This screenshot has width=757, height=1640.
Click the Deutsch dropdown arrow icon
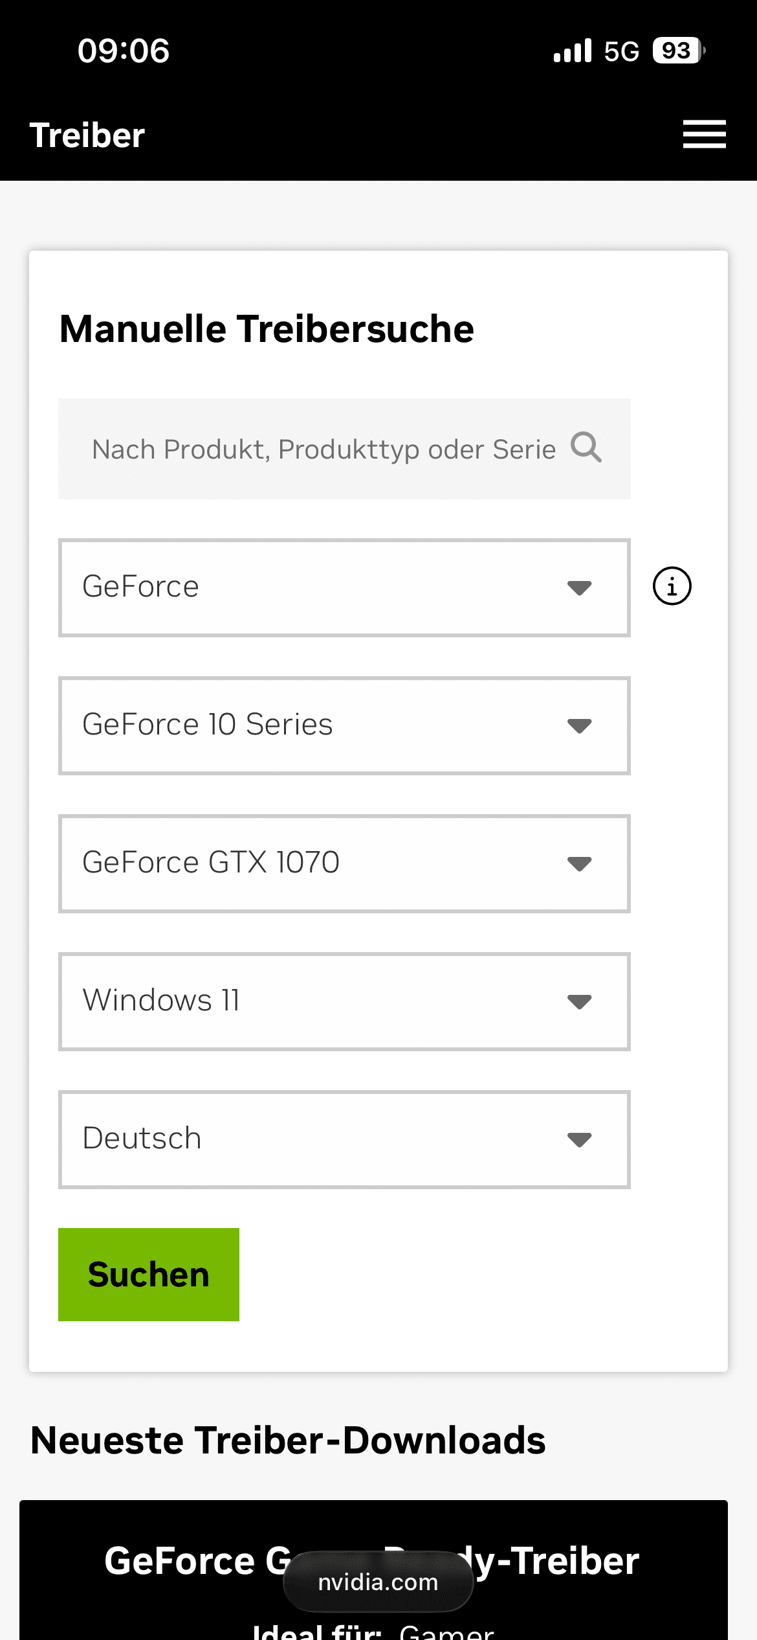579,1139
